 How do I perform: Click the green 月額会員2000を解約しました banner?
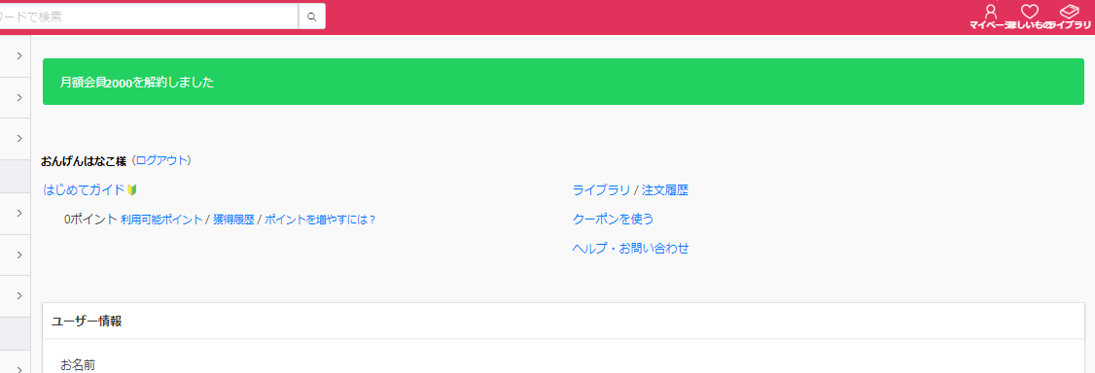(564, 82)
